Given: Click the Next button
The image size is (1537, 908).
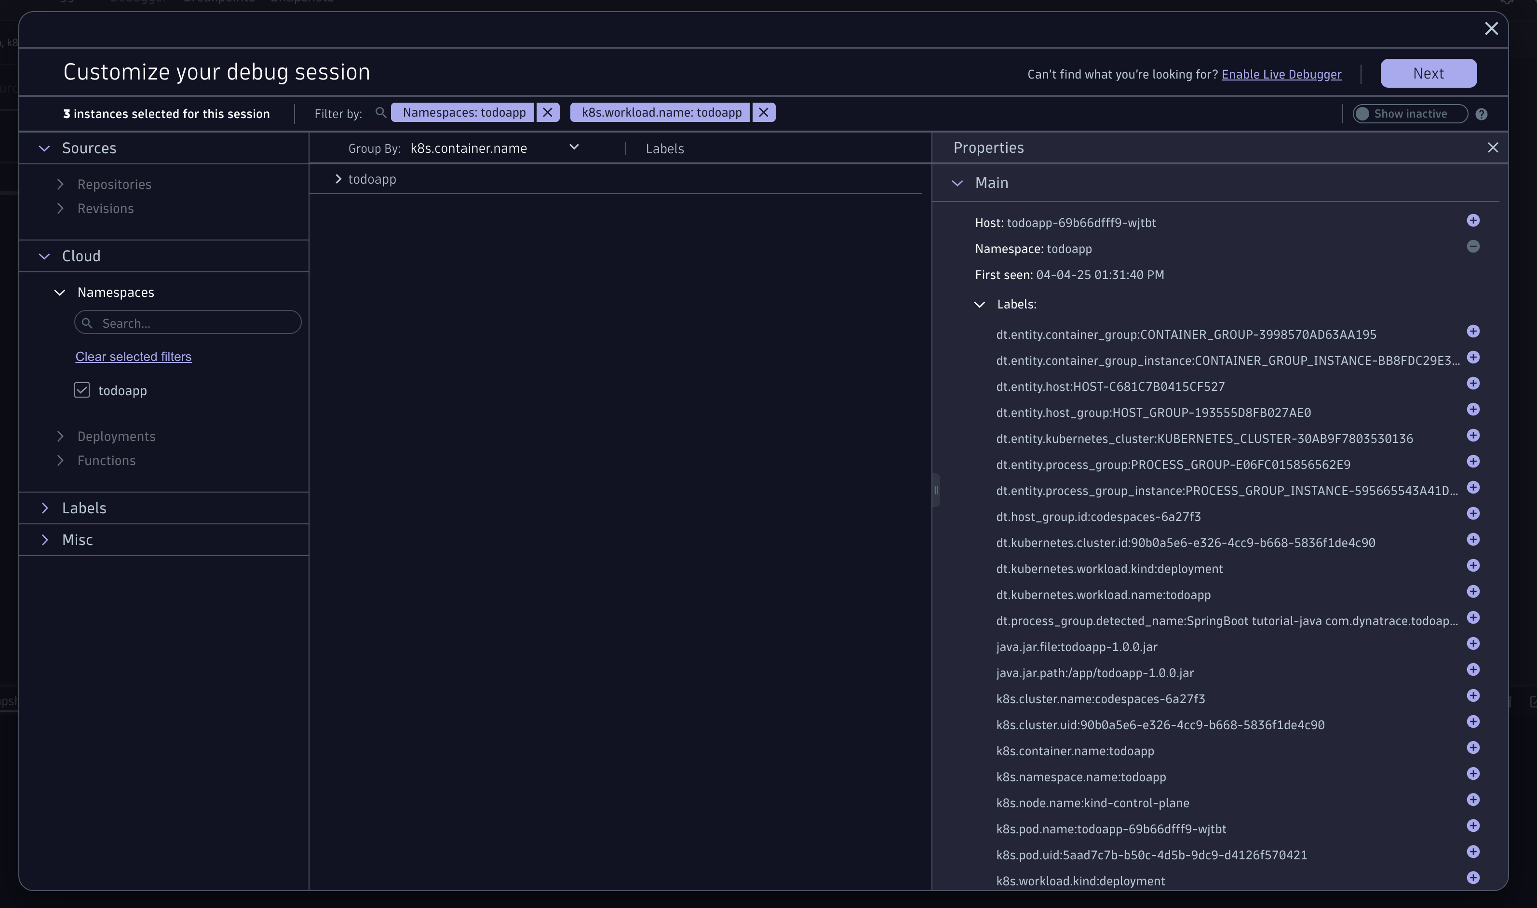Looking at the screenshot, I should click(1428, 73).
